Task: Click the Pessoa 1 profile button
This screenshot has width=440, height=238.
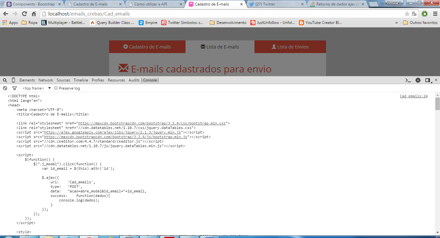Action: 393,3
